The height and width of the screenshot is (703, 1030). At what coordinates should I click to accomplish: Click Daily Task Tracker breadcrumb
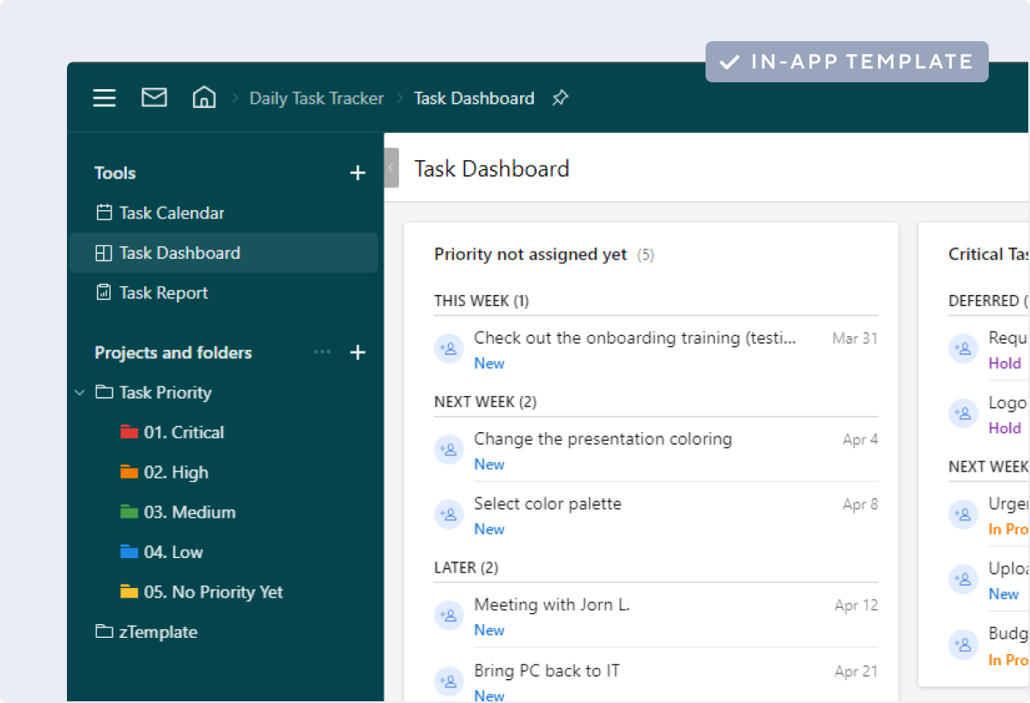tap(317, 99)
